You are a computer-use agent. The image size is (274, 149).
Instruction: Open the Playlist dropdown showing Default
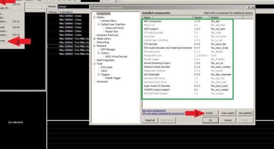(x=73, y=7)
